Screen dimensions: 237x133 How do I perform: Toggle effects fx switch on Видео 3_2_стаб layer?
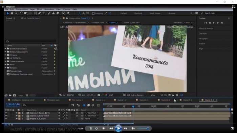click(x=67, y=119)
